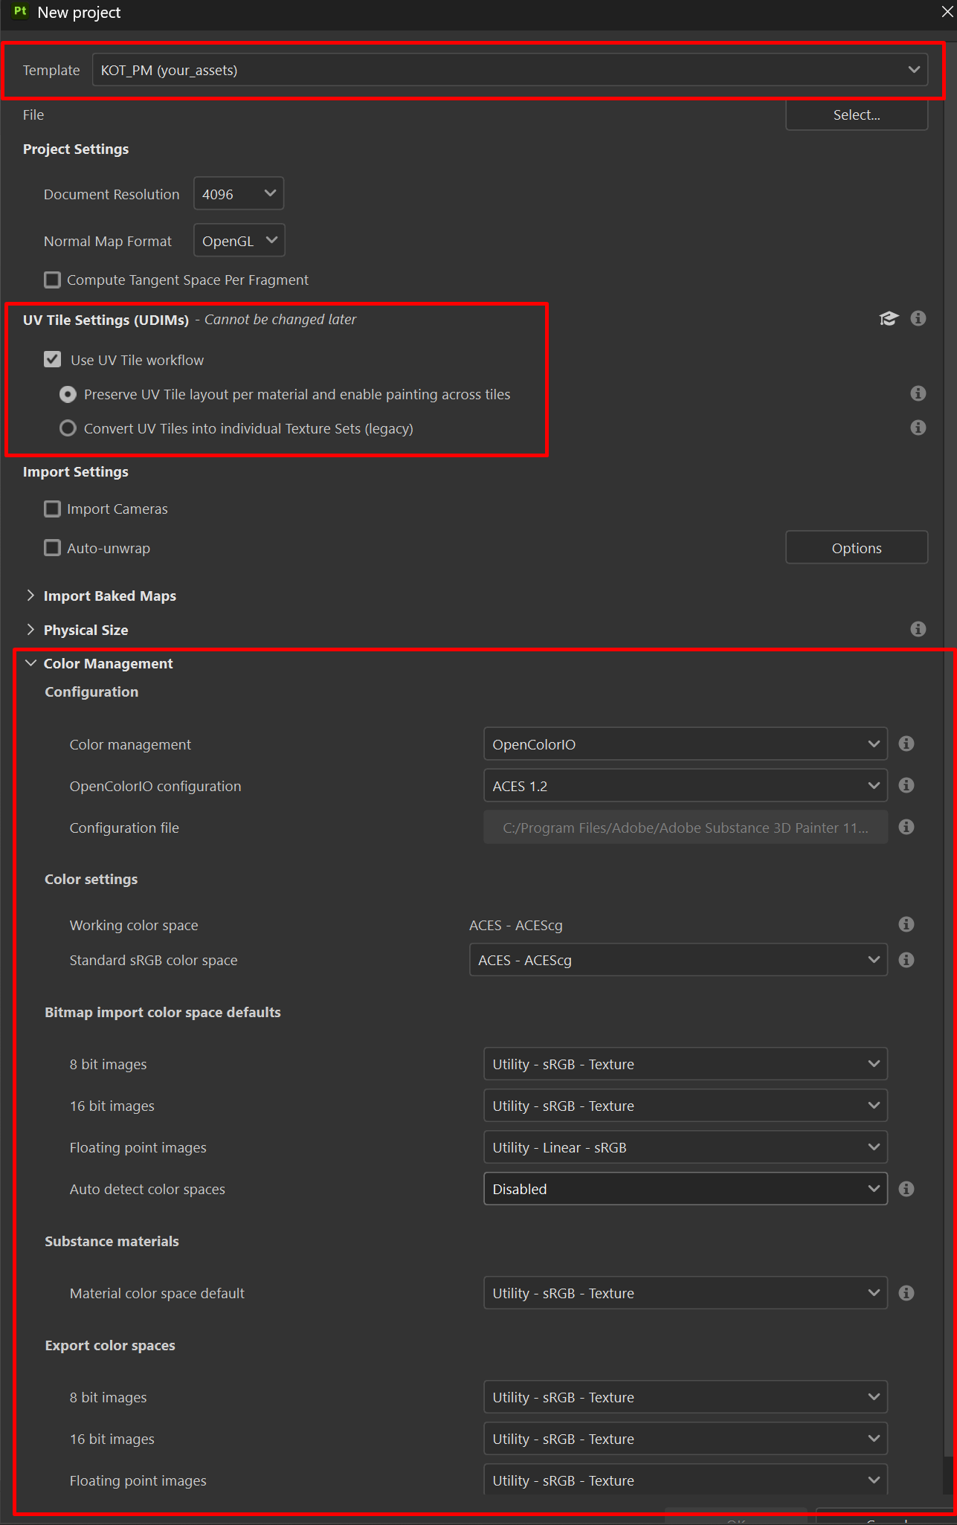Click info icon for Standard sRGB color space
957x1525 pixels.
pyautogui.click(x=906, y=960)
